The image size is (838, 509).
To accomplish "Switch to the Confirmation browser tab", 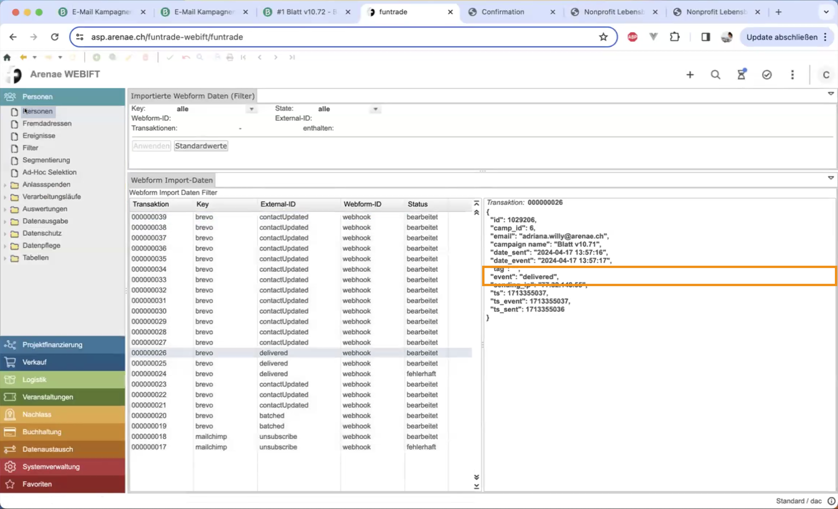I will click(503, 12).
